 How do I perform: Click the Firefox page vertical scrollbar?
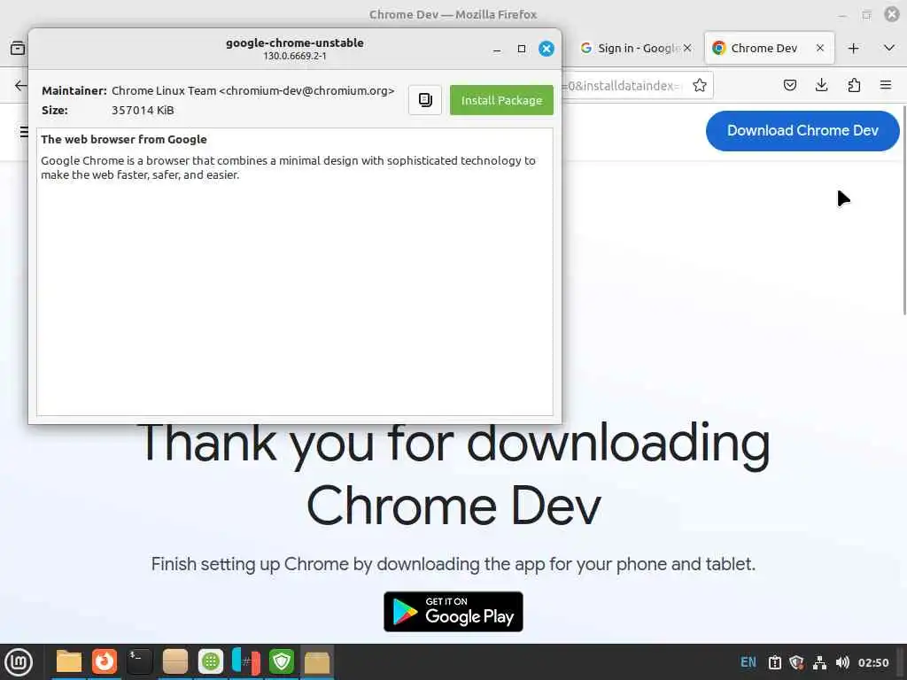(903, 211)
